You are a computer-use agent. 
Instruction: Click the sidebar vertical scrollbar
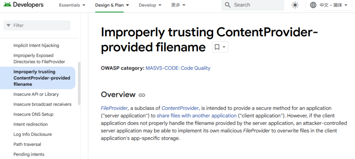[79, 83]
